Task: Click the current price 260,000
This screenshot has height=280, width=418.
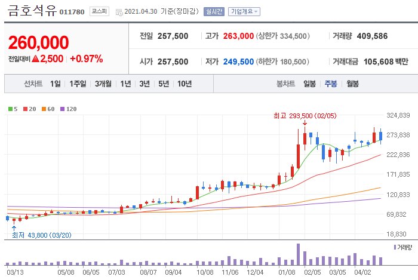Action: 39,42
